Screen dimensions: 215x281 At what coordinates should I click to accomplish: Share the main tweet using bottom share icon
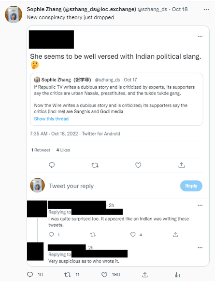(x=145, y=275)
